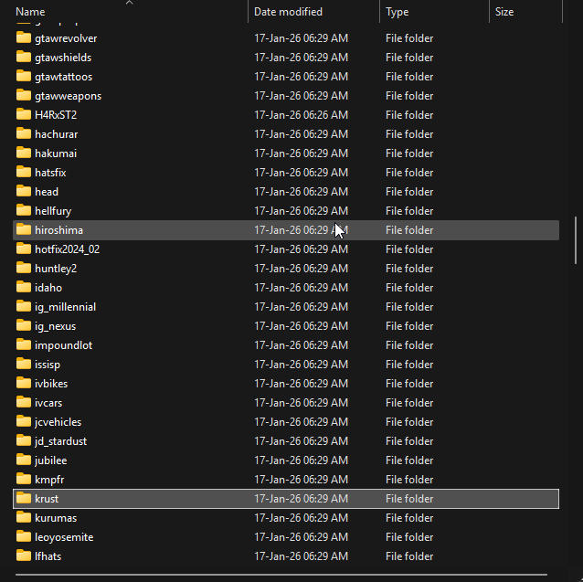
Task: Sort by the Type column header
Action: [x=397, y=12]
